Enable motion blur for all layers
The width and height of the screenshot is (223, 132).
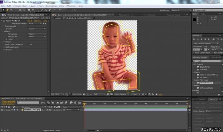pyautogui.click(x=66, y=102)
